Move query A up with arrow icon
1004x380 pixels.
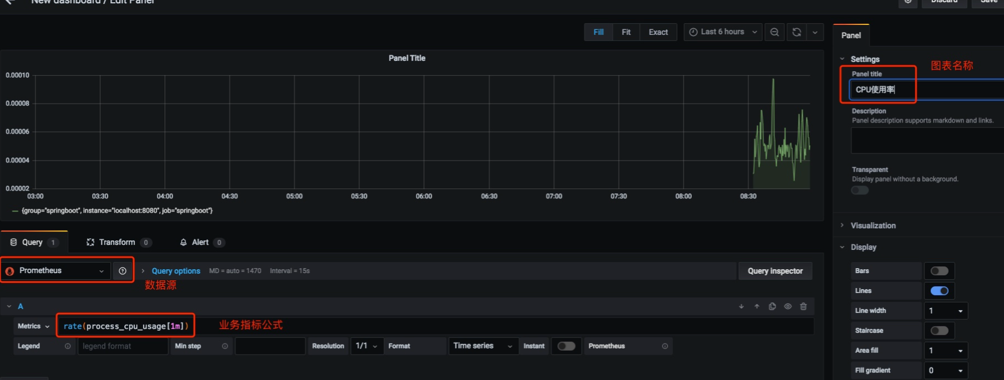(x=757, y=306)
